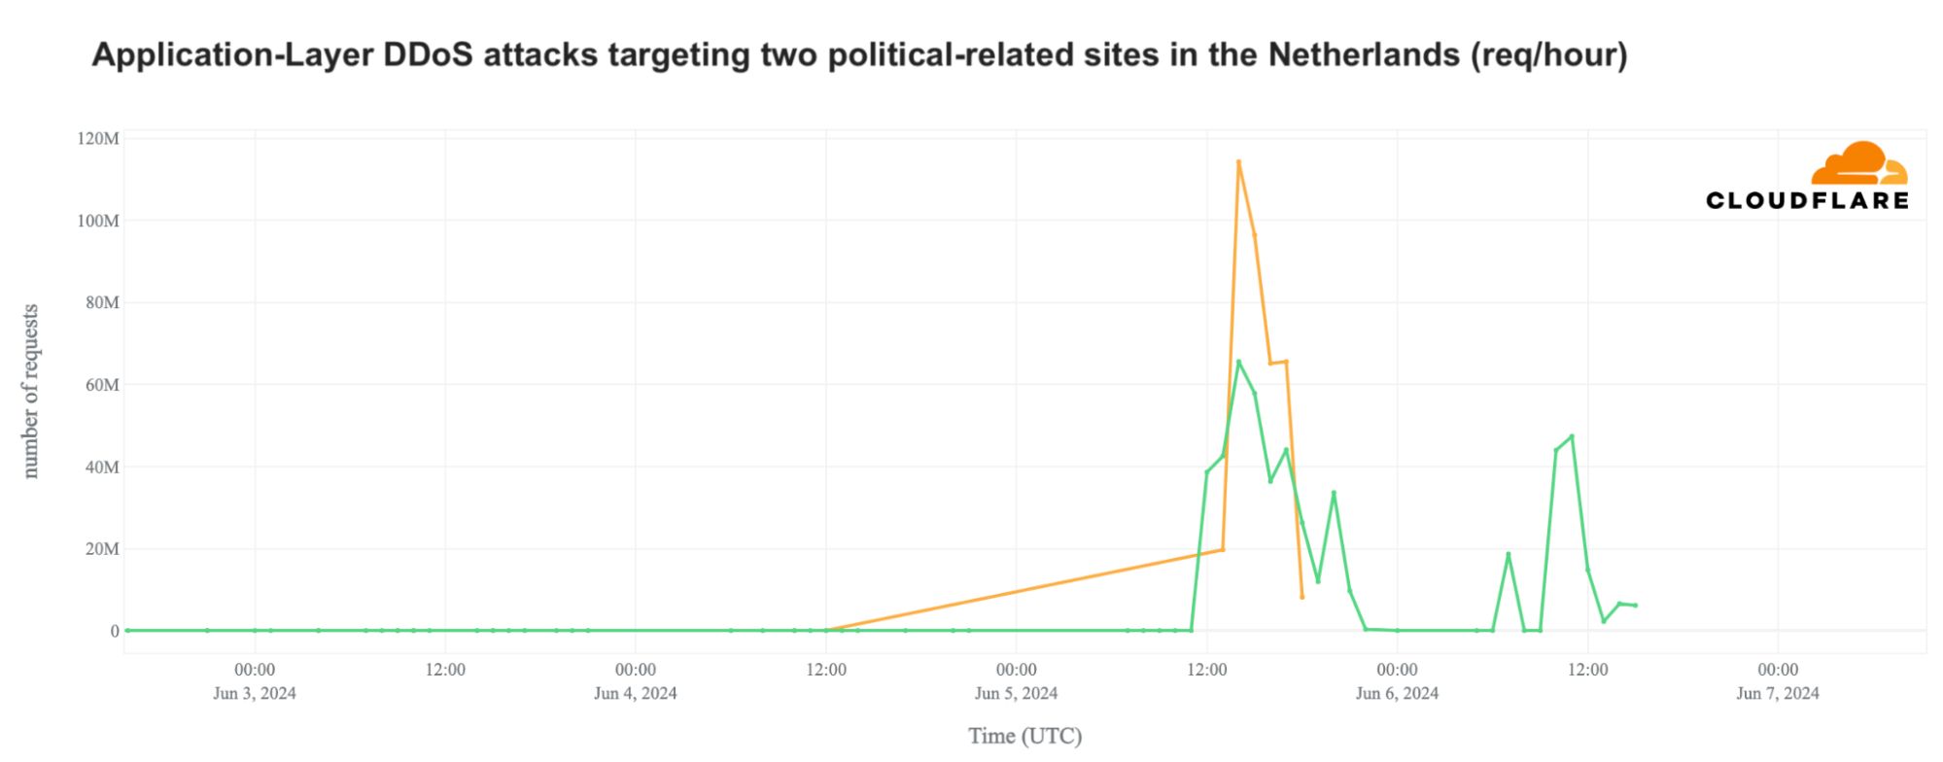Image resolution: width=1943 pixels, height=762 pixels.
Task: Select the orange line peak data point
Action: click(1238, 161)
